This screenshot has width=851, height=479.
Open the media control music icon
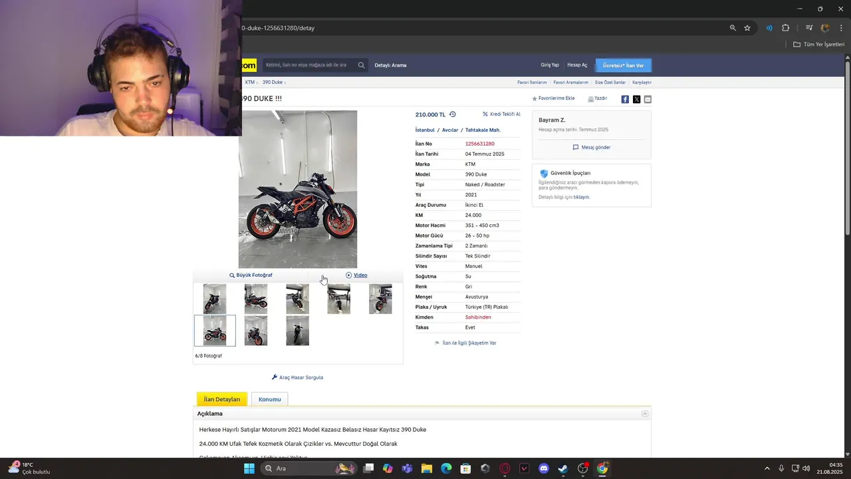(x=809, y=28)
